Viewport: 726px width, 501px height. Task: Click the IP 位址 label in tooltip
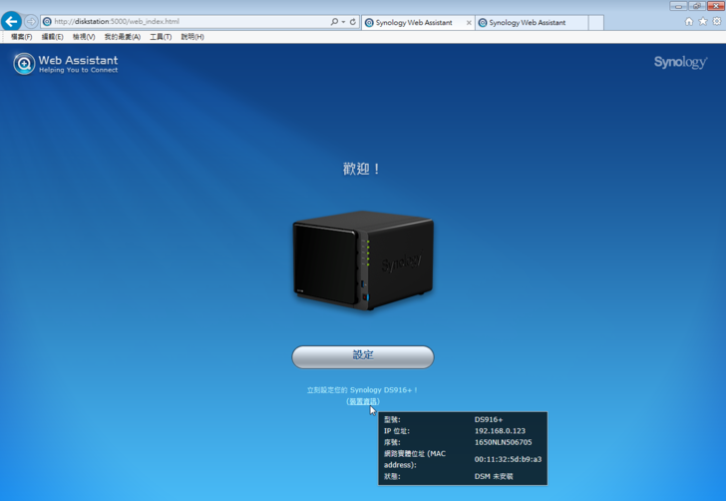click(397, 431)
